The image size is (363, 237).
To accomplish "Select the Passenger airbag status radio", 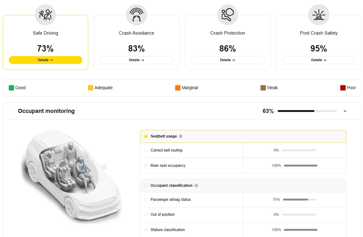I will point(146,200).
